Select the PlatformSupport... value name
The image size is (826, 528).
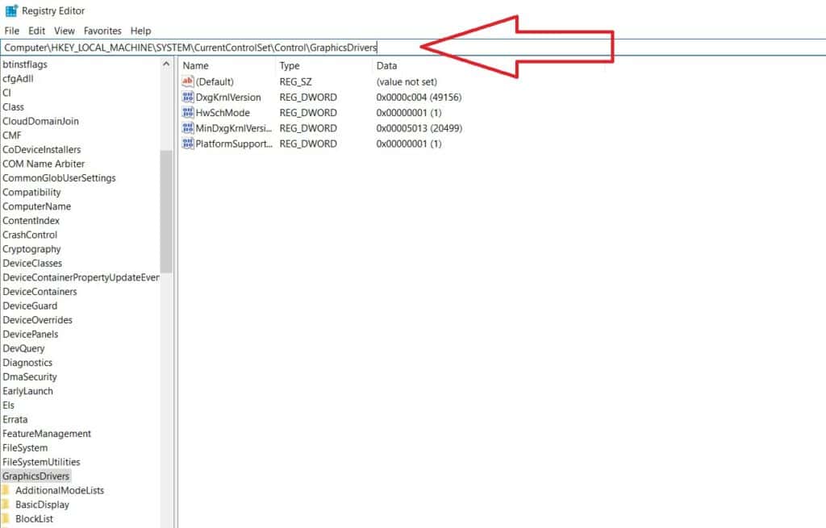(x=234, y=143)
